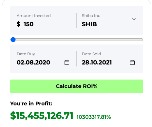
Task: Click the "You're in Profit:" label
Action: [31, 103]
